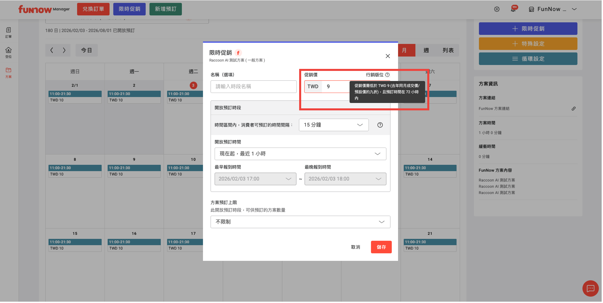Screen dimensions: 603x303
Task: Click the 取消 cancel button
Action: tap(356, 247)
